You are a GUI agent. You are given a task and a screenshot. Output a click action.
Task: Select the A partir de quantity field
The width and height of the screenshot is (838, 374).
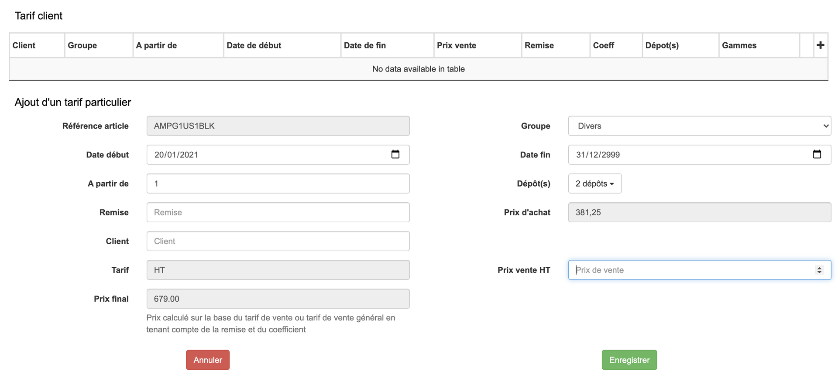pyautogui.click(x=278, y=184)
